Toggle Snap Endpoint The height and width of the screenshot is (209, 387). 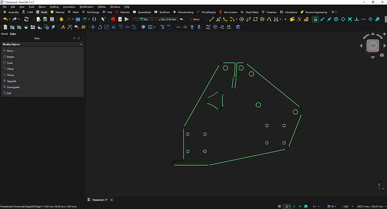click(322, 19)
